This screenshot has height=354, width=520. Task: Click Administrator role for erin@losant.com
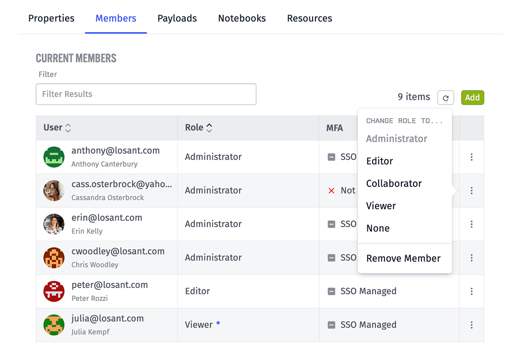point(213,224)
